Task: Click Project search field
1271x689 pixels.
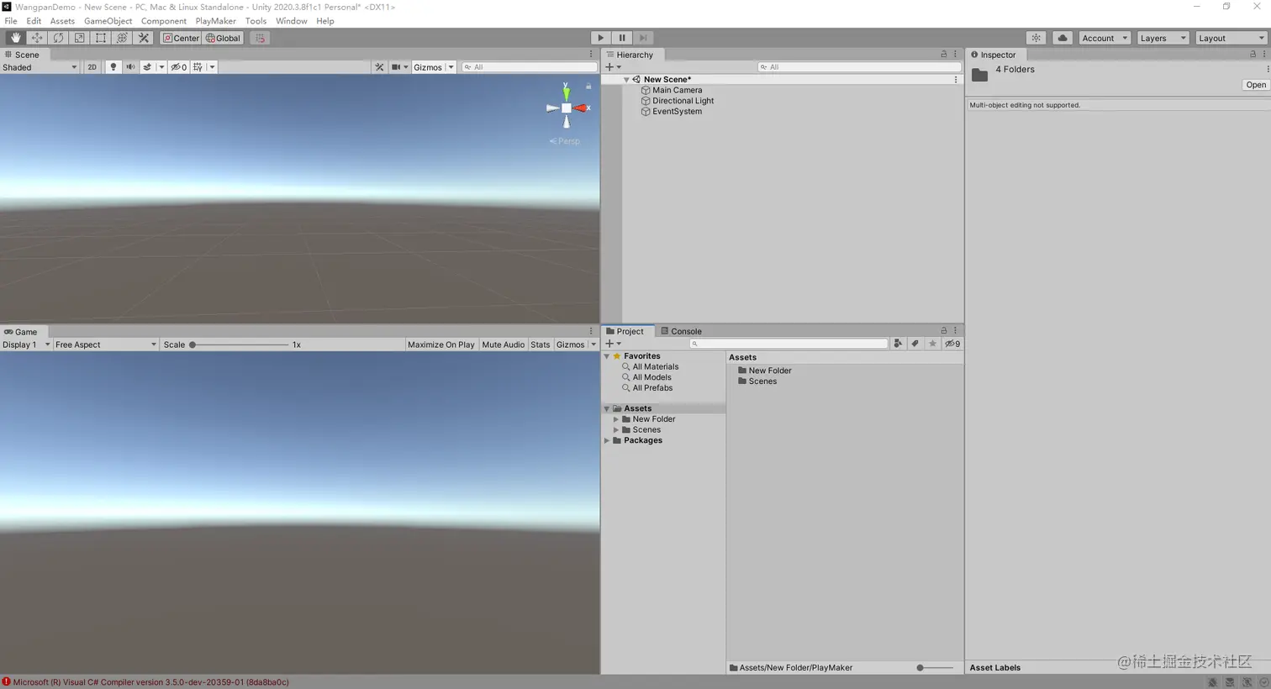Action: [x=788, y=344]
